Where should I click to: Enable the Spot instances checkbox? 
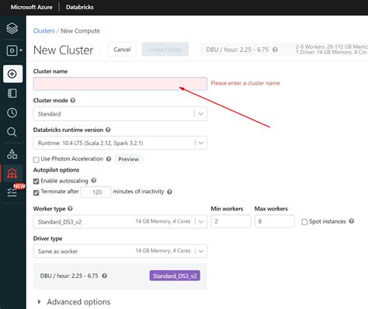click(304, 222)
